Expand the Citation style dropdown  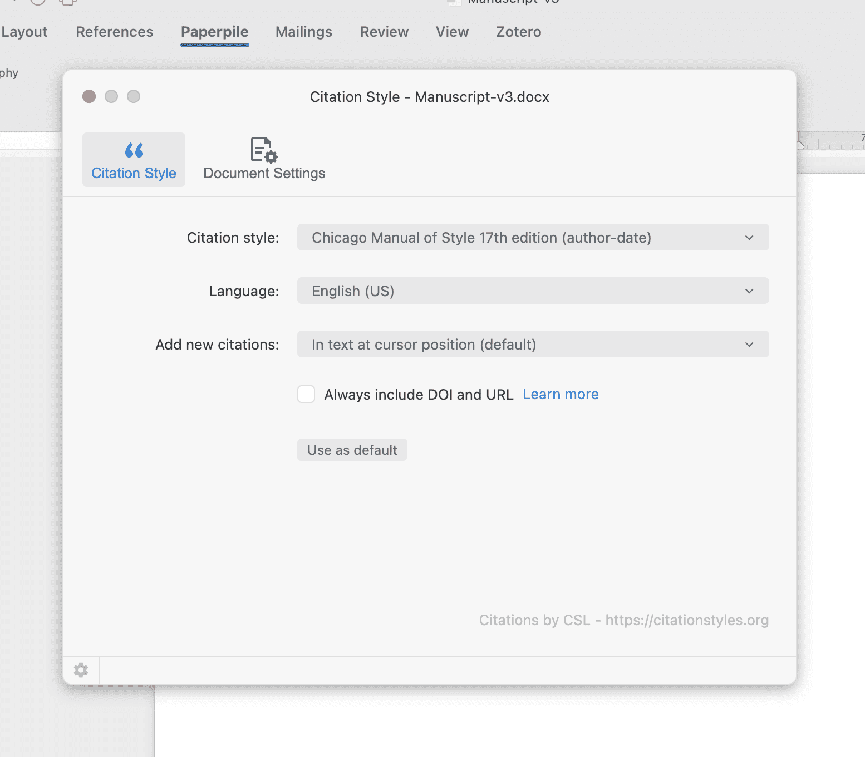pos(533,238)
